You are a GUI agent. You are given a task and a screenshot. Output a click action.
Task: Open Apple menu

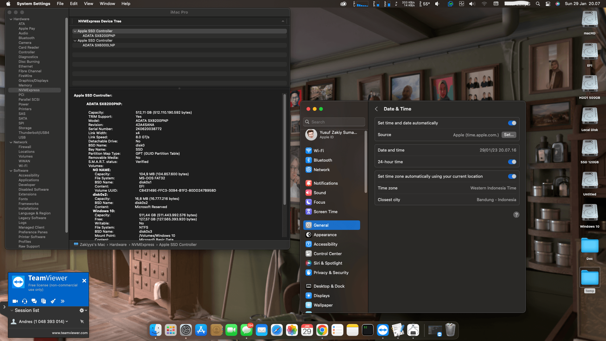tap(8, 4)
